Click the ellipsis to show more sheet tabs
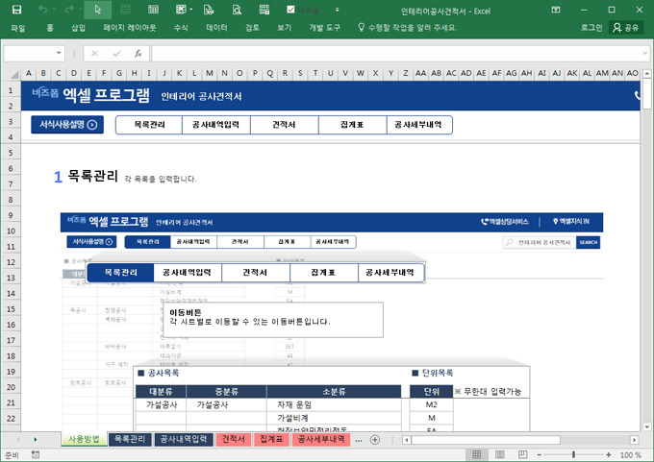Image resolution: width=654 pixels, height=462 pixels. click(x=359, y=440)
